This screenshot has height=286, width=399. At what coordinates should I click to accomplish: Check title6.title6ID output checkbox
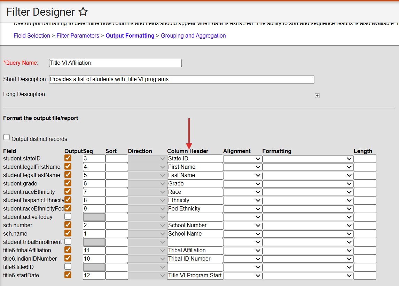click(68, 267)
